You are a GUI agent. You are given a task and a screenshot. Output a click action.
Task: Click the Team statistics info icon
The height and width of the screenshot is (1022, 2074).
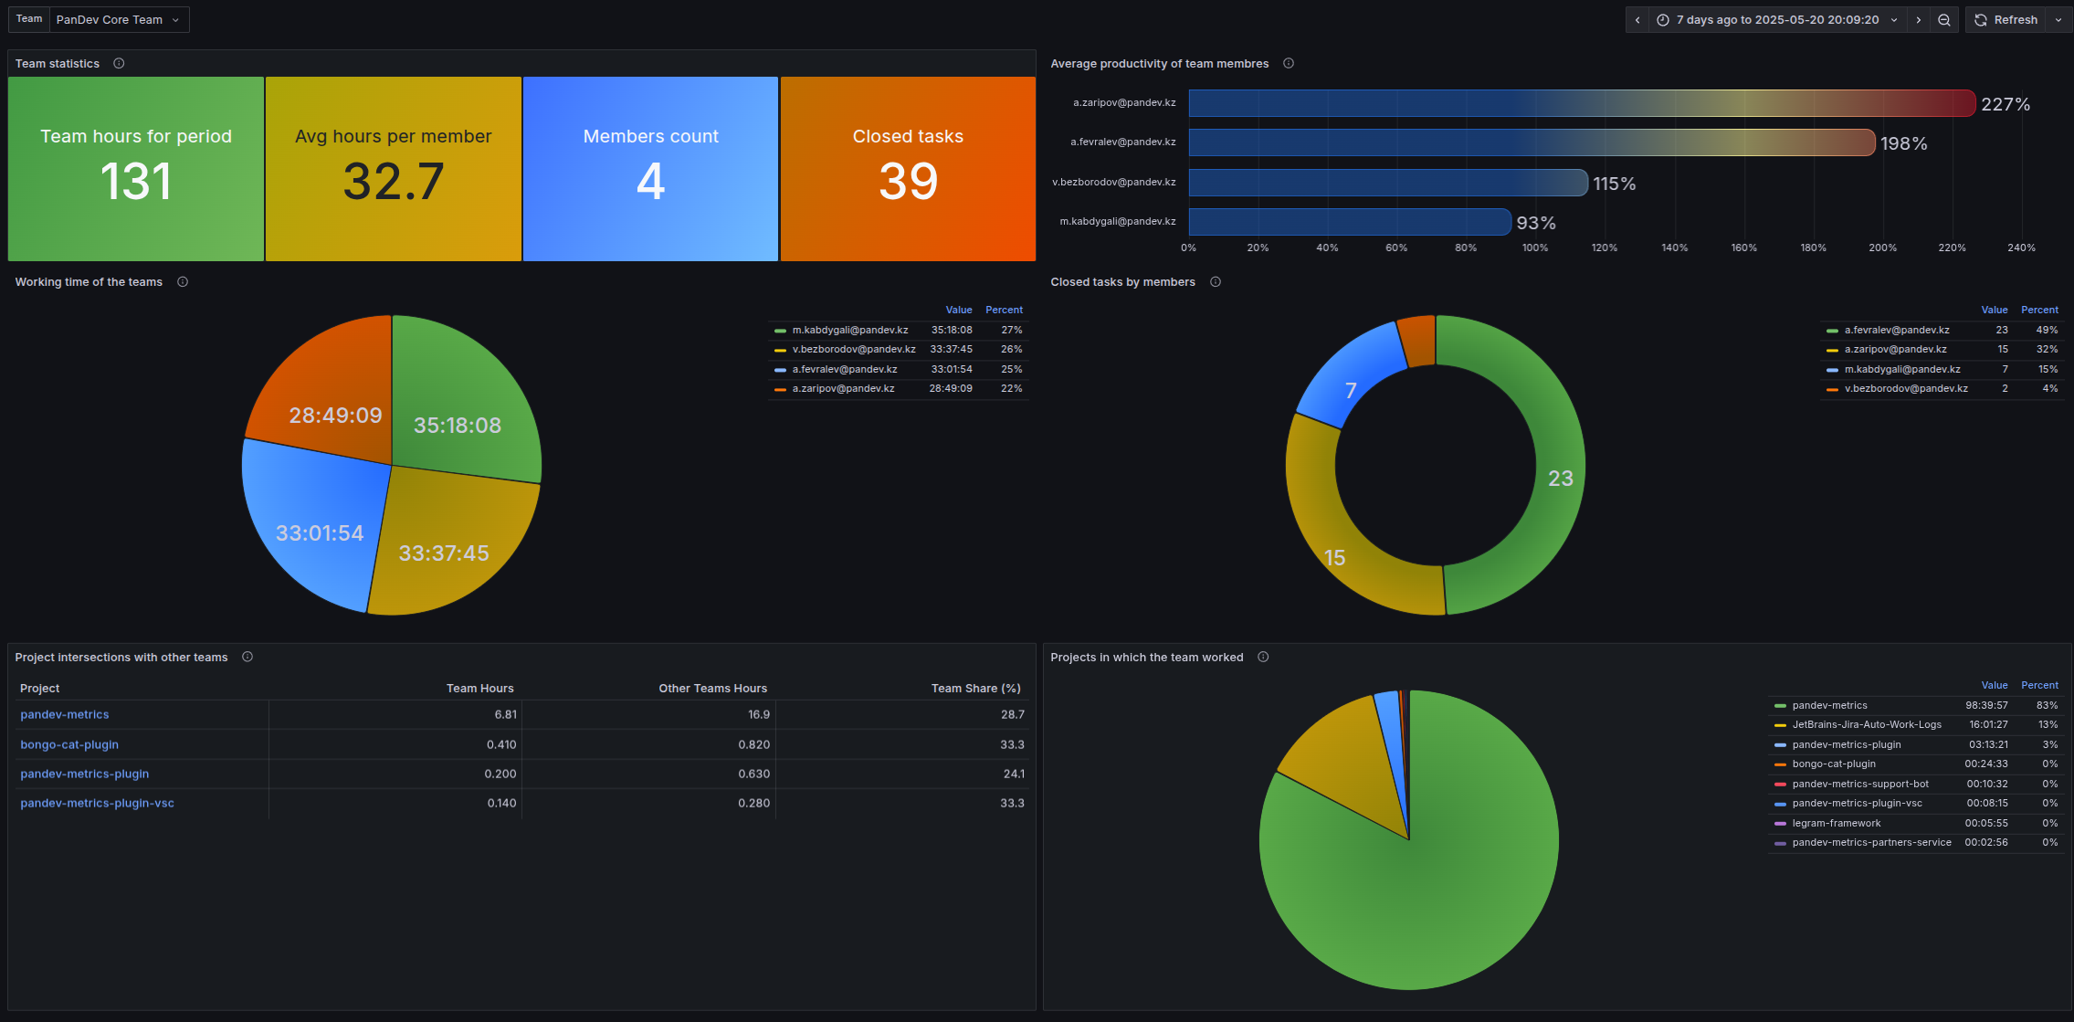click(119, 63)
